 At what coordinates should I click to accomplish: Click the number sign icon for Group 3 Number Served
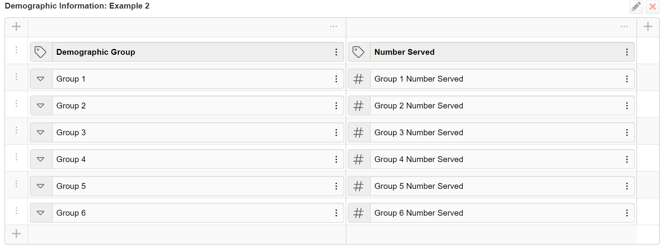point(359,133)
